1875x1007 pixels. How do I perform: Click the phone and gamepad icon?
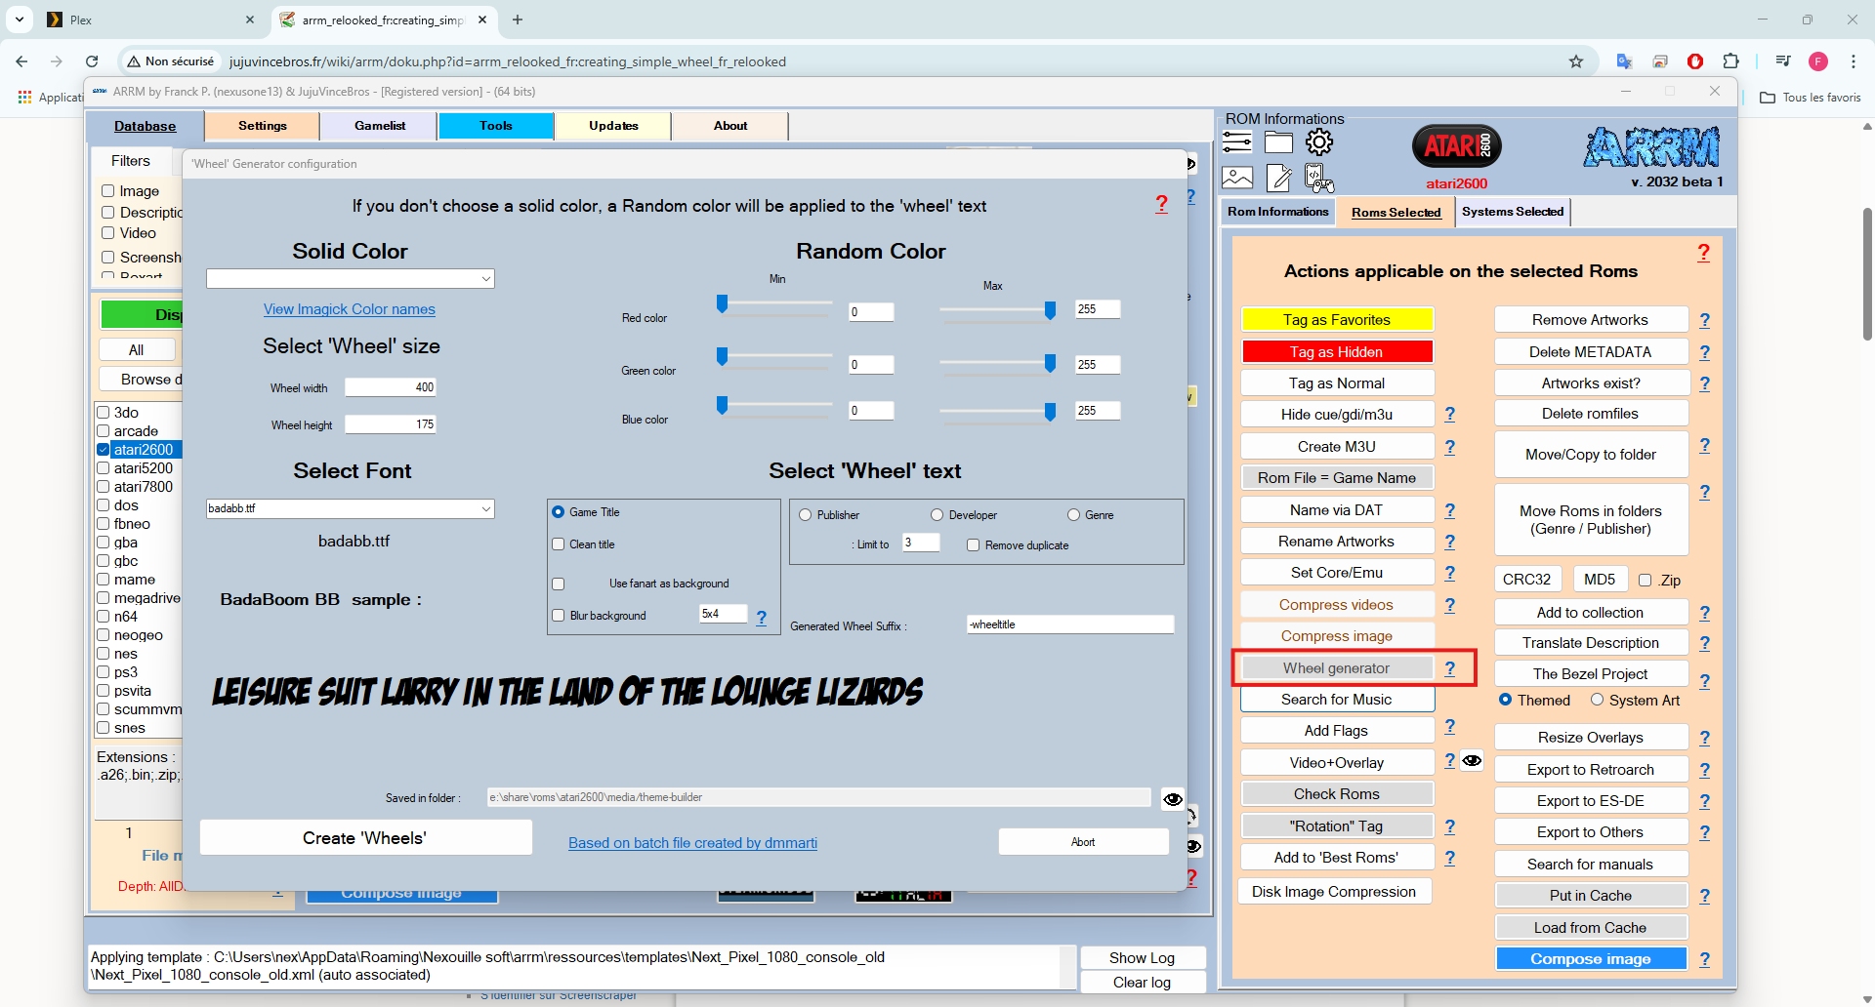(1319, 178)
